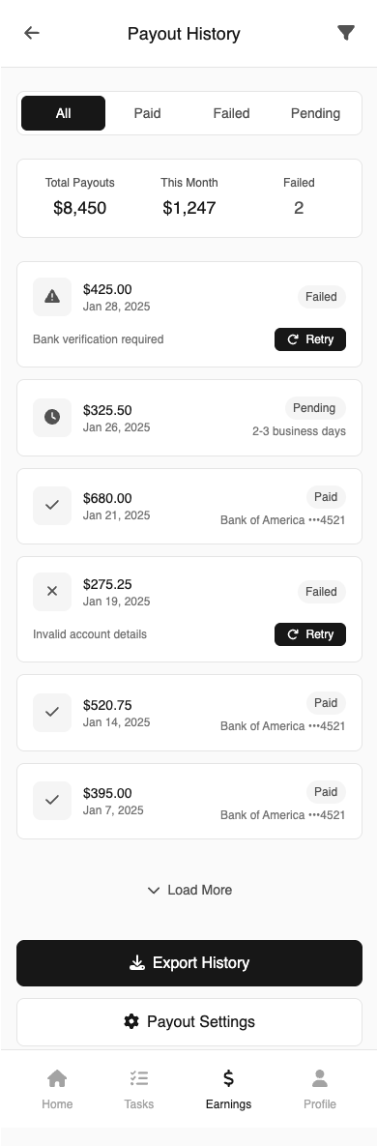Click the checkmark icon on the $680.00 payout

[52, 506]
